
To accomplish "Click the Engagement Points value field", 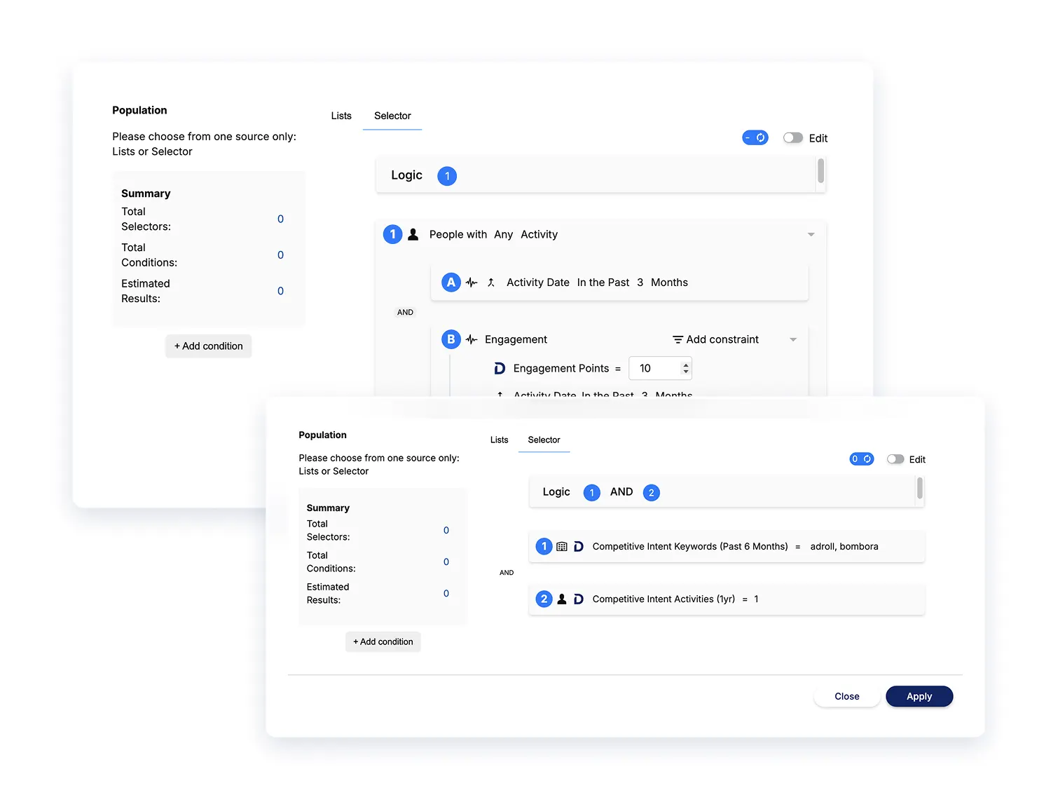I will pos(654,369).
